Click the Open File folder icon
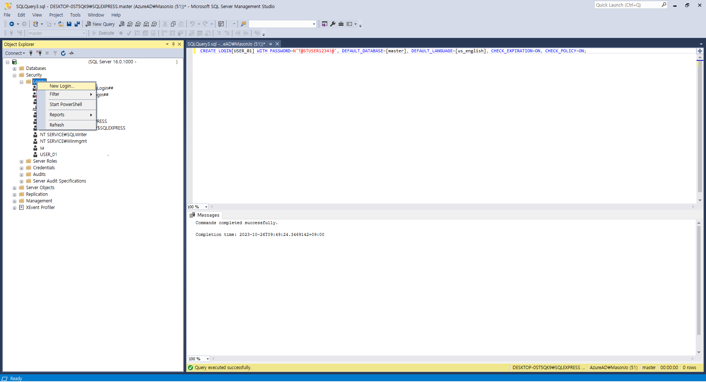The width and height of the screenshot is (706, 382). 61,24
